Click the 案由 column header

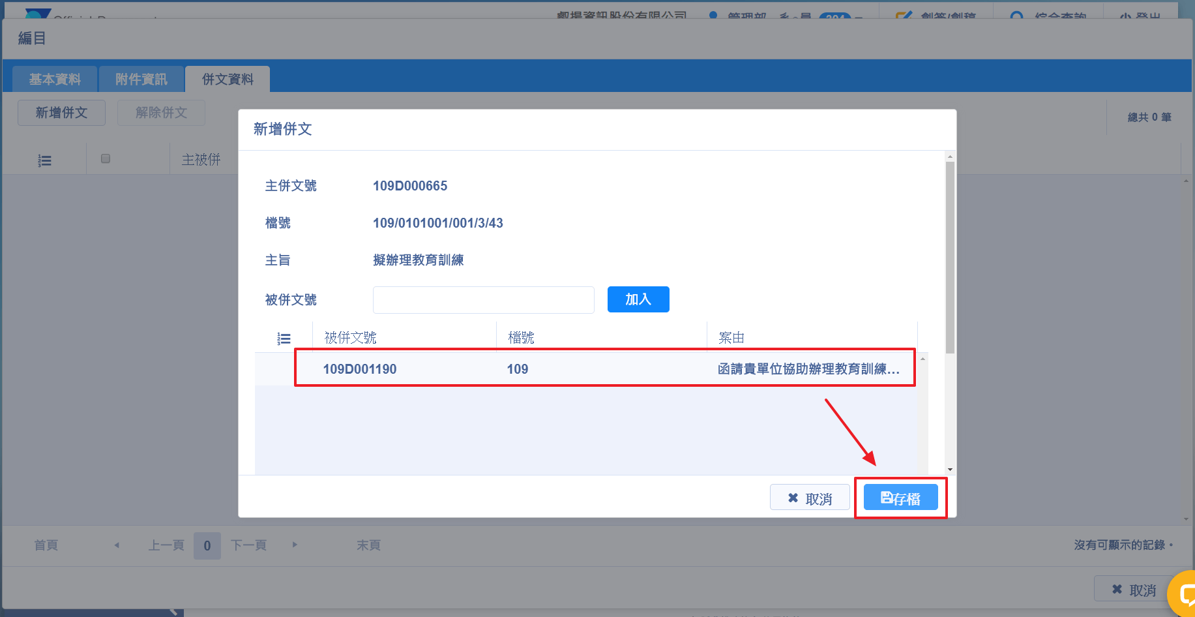point(731,338)
